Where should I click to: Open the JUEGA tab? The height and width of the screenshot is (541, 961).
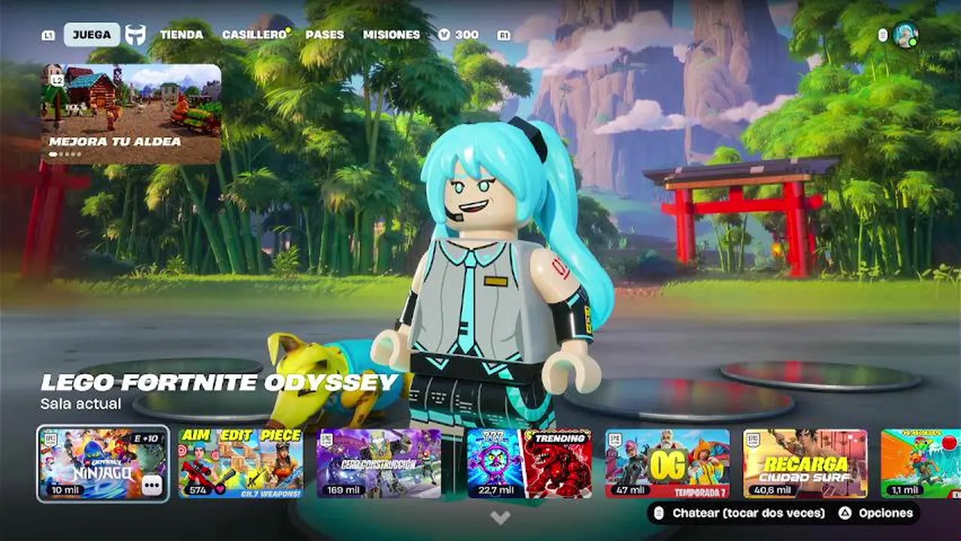point(92,35)
